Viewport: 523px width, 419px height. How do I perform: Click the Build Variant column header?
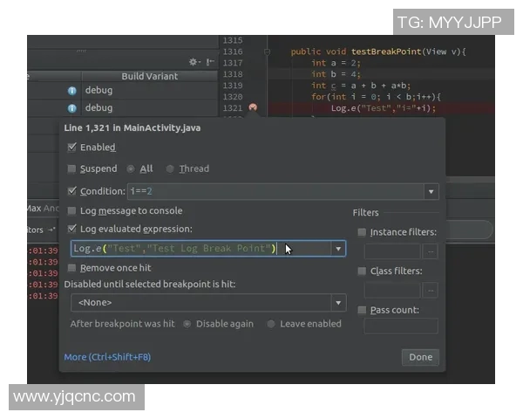coord(149,76)
